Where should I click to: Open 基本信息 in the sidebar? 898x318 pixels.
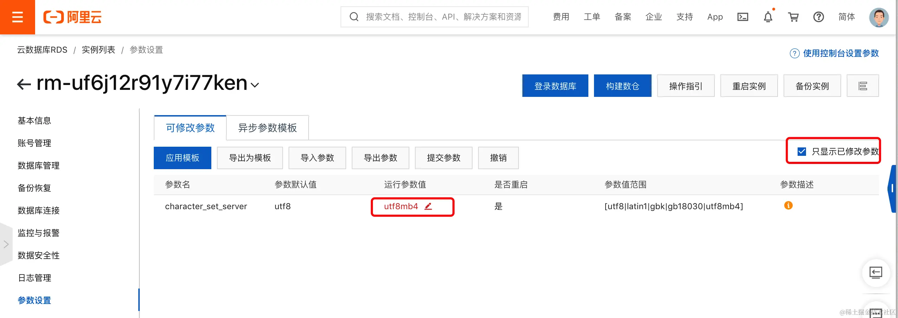point(34,121)
